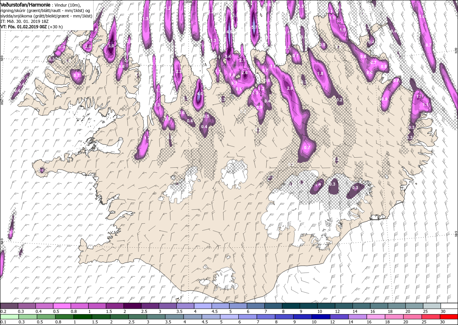Select light gray upper legend swatch at 25
The image size is (458, 325).
[432, 306]
